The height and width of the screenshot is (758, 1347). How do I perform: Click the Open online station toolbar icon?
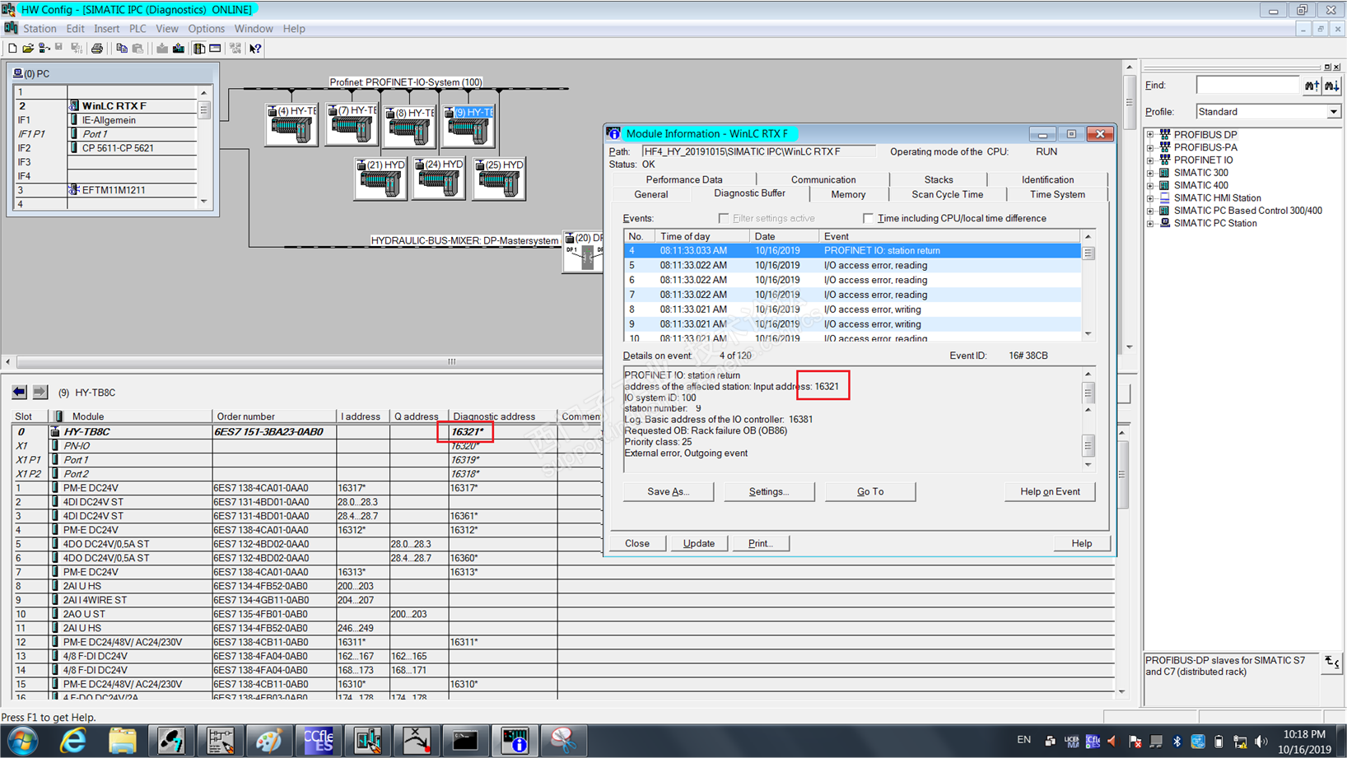pos(44,49)
